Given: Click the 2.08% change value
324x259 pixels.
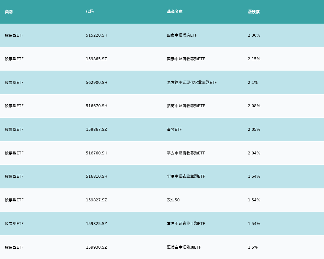Looking at the screenshot, I should point(254,106).
